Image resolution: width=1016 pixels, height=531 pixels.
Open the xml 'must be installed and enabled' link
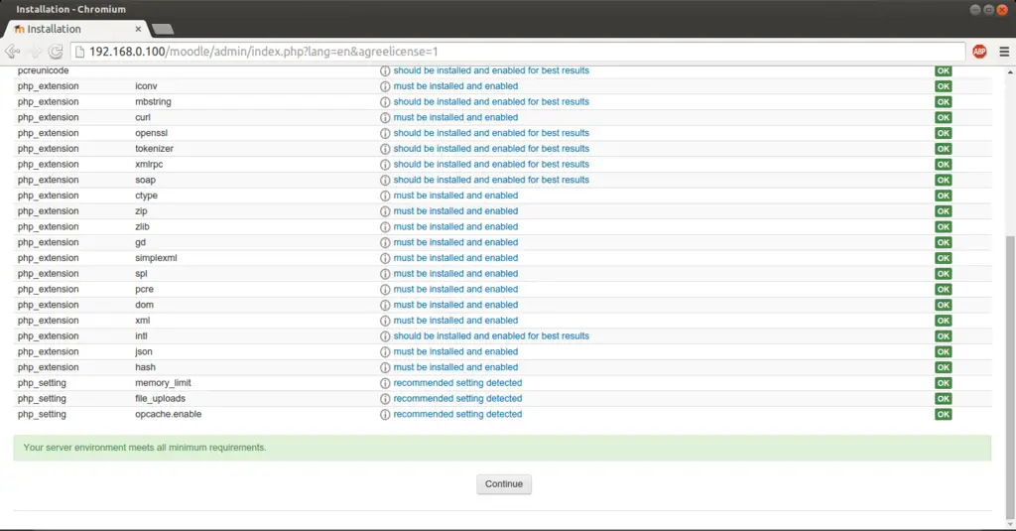click(455, 321)
